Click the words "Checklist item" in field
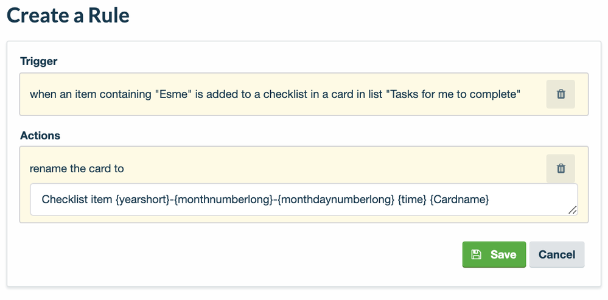This screenshot has height=300, width=608. 77,200
